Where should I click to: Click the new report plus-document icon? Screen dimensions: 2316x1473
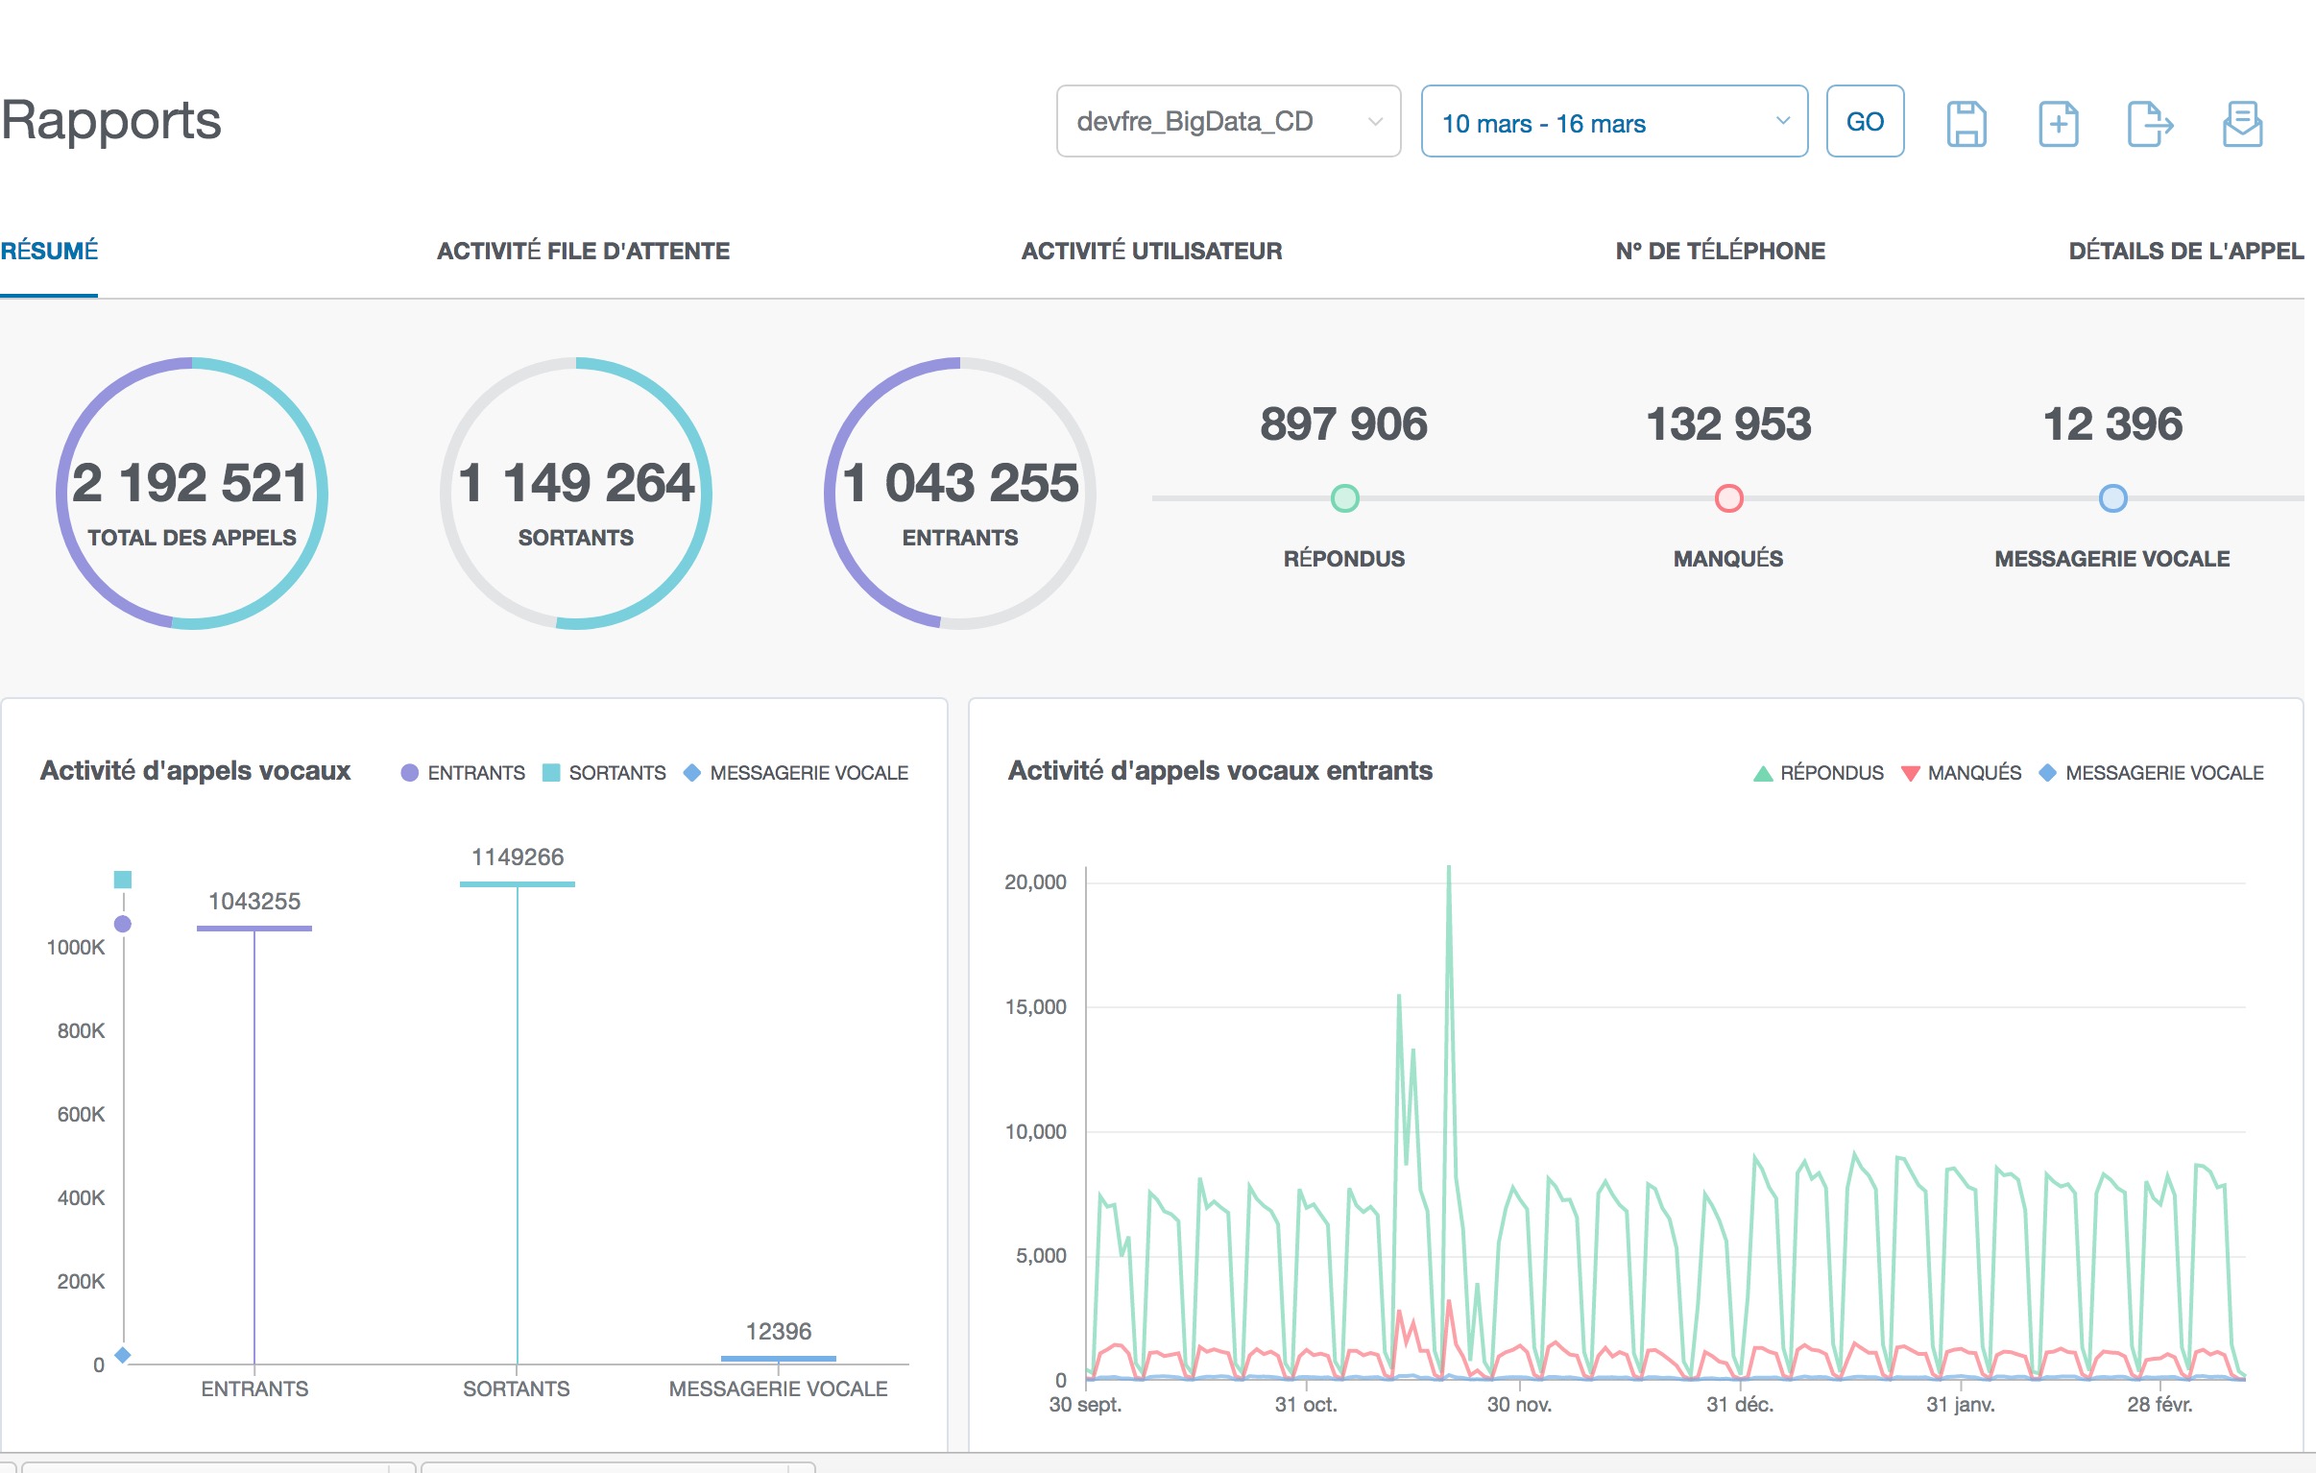point(2059,123)
